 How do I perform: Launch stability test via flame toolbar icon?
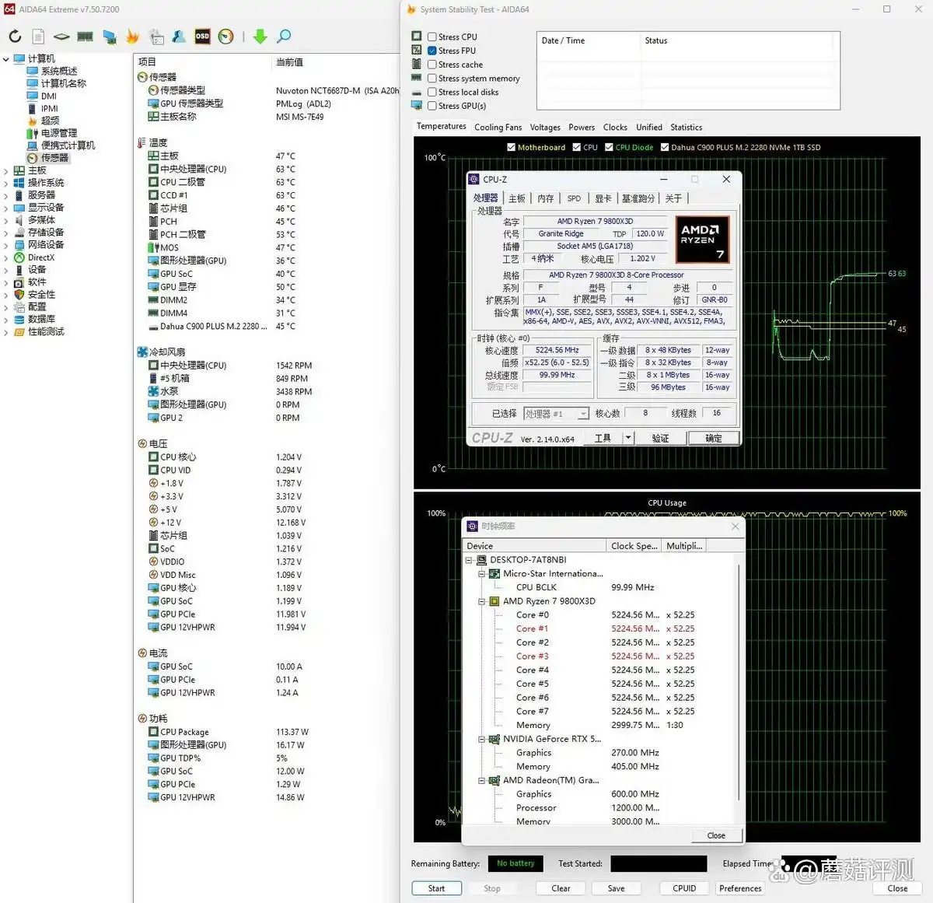tap(132, 36)
